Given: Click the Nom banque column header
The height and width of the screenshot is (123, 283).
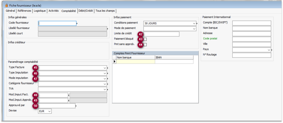Looking at the screenshot, I should tap(135, 57).
